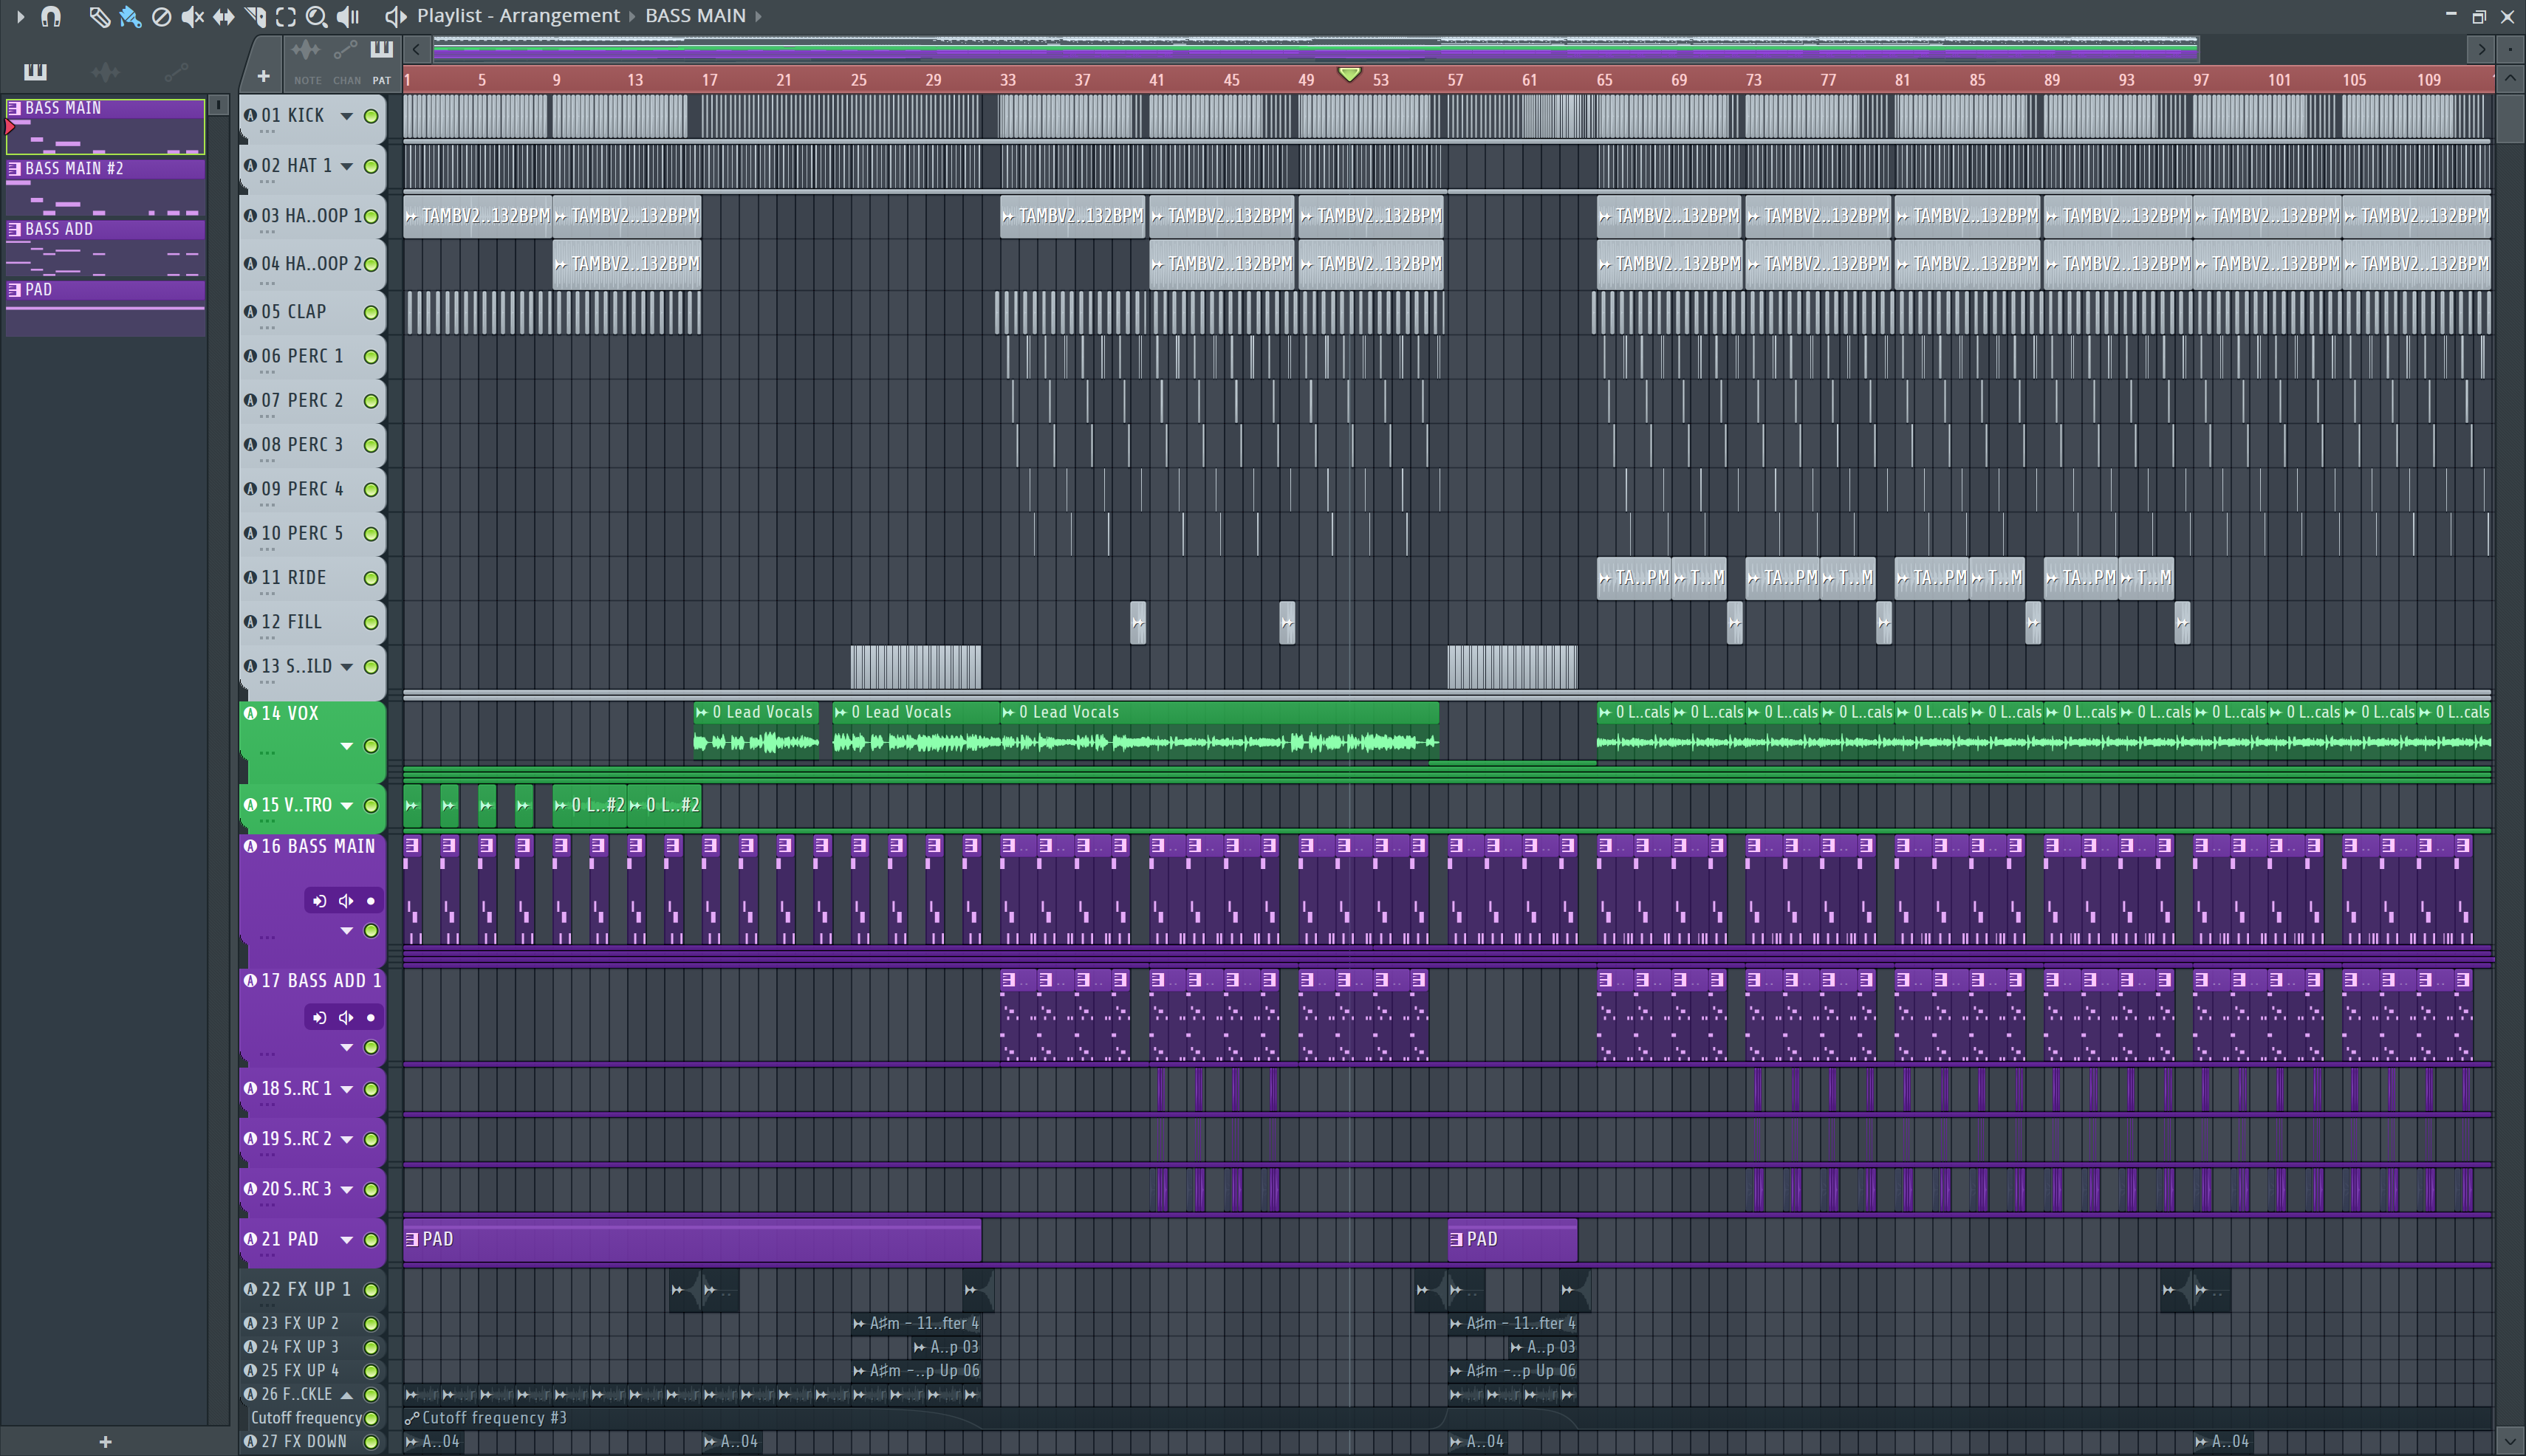Toggle the magnet snap tool
2526x1456 pixels.
[x=51, y=16]
